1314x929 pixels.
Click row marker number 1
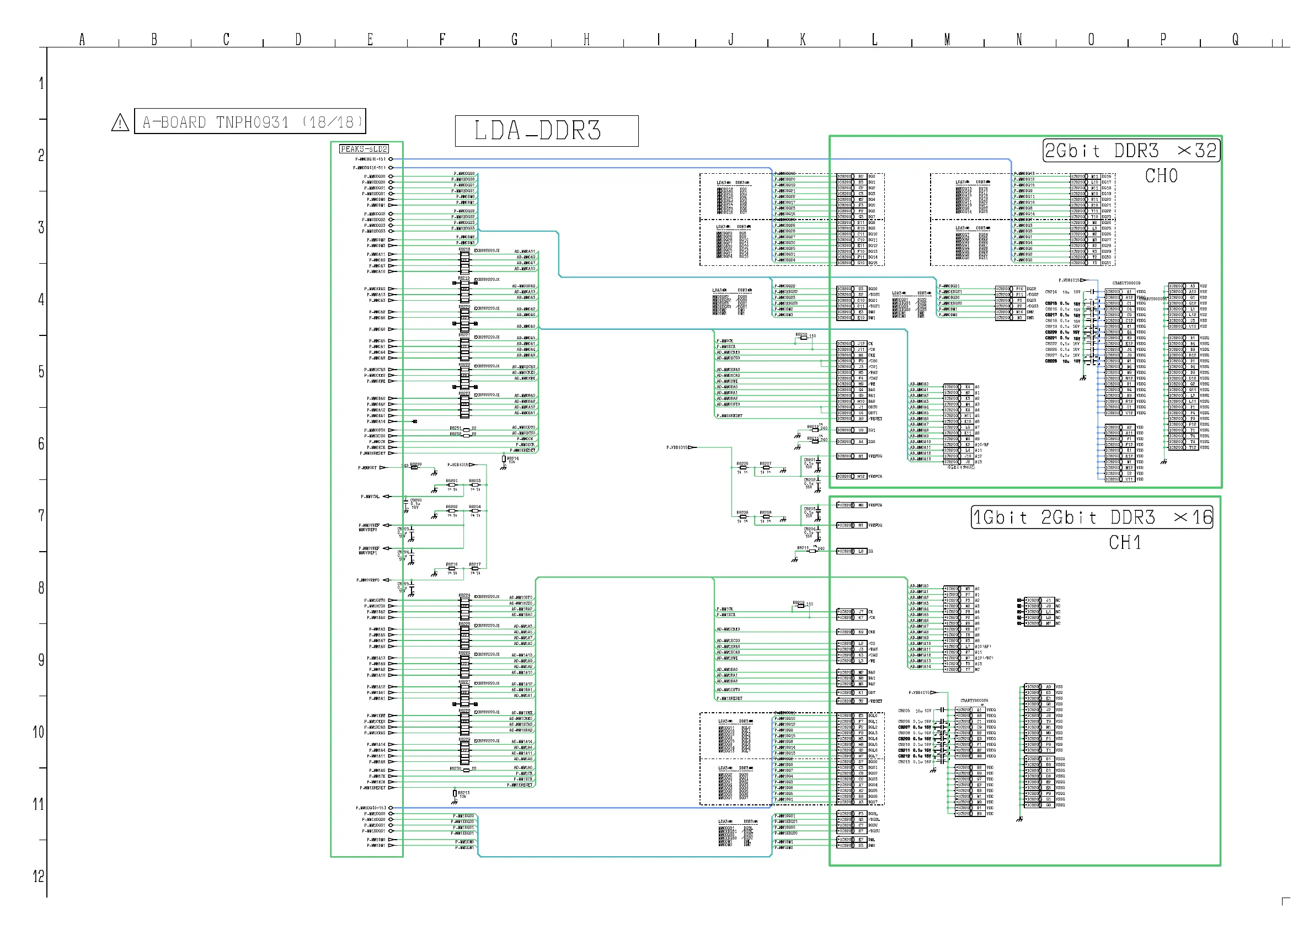pos(41,83)
